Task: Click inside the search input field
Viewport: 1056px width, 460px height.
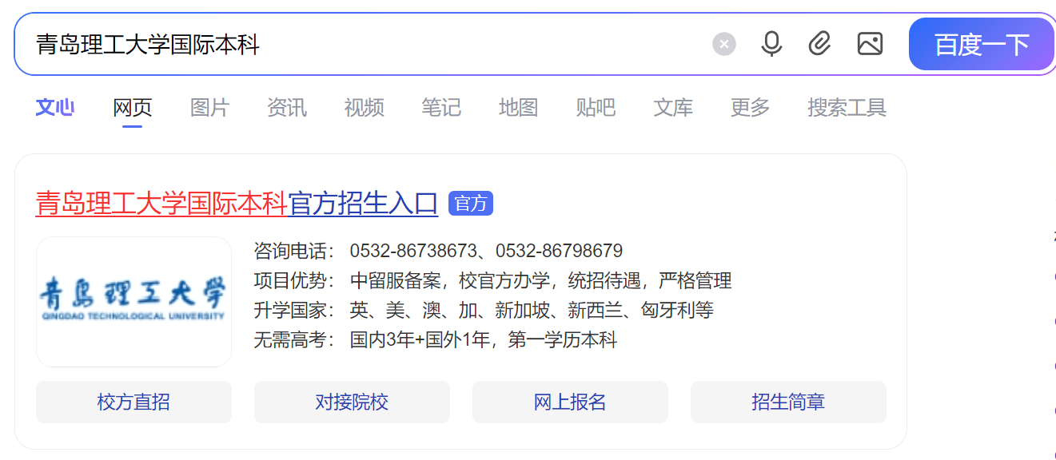Action: point(360,44)
